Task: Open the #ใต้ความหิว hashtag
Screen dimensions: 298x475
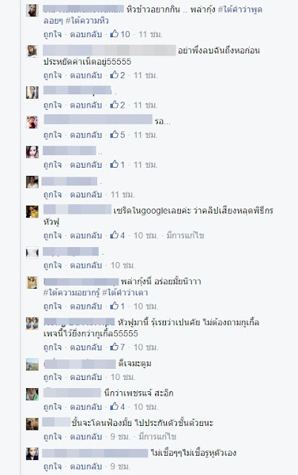Action: [x=87, y=21]
